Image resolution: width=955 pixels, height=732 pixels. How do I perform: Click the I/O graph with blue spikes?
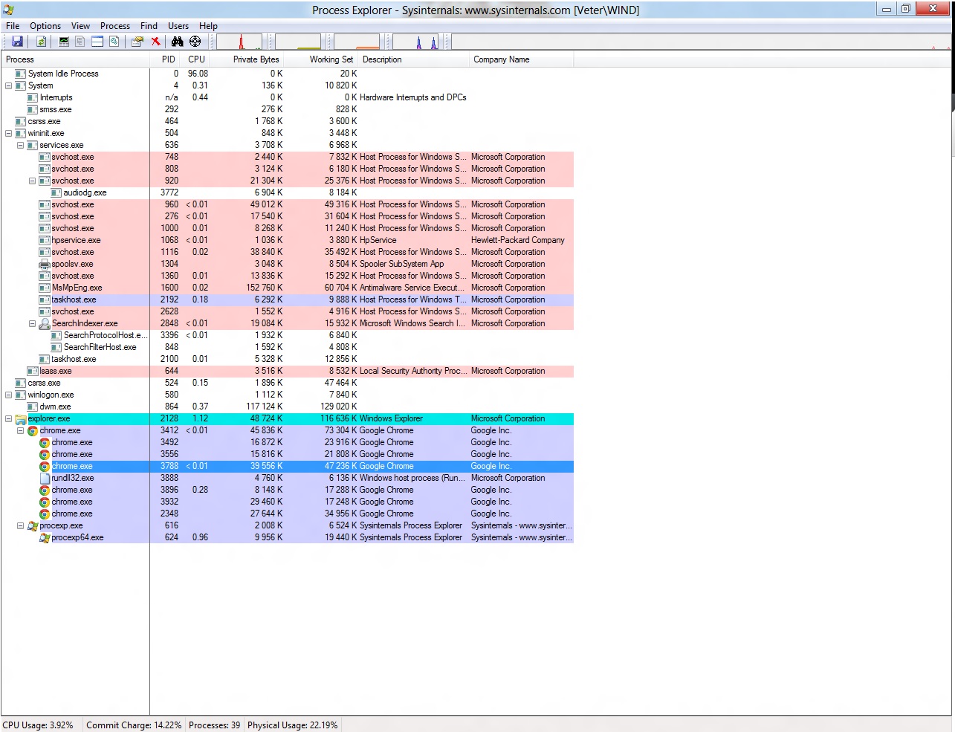pos(416,42)
